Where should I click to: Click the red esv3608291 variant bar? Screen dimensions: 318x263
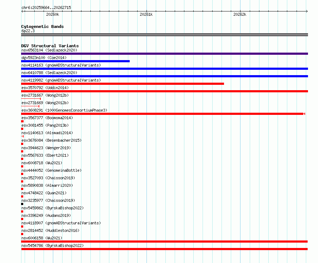[x=163, y=114]
